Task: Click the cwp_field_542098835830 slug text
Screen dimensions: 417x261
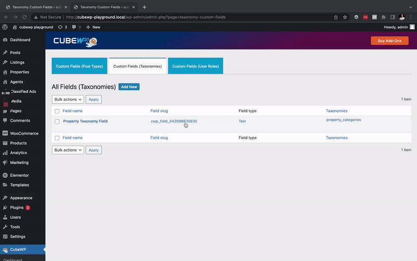Action: [x=174, y=121]
